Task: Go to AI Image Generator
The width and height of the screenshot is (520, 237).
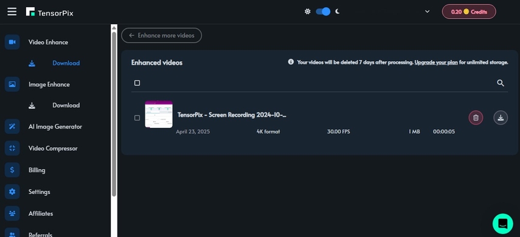Action: pos(55,127)
